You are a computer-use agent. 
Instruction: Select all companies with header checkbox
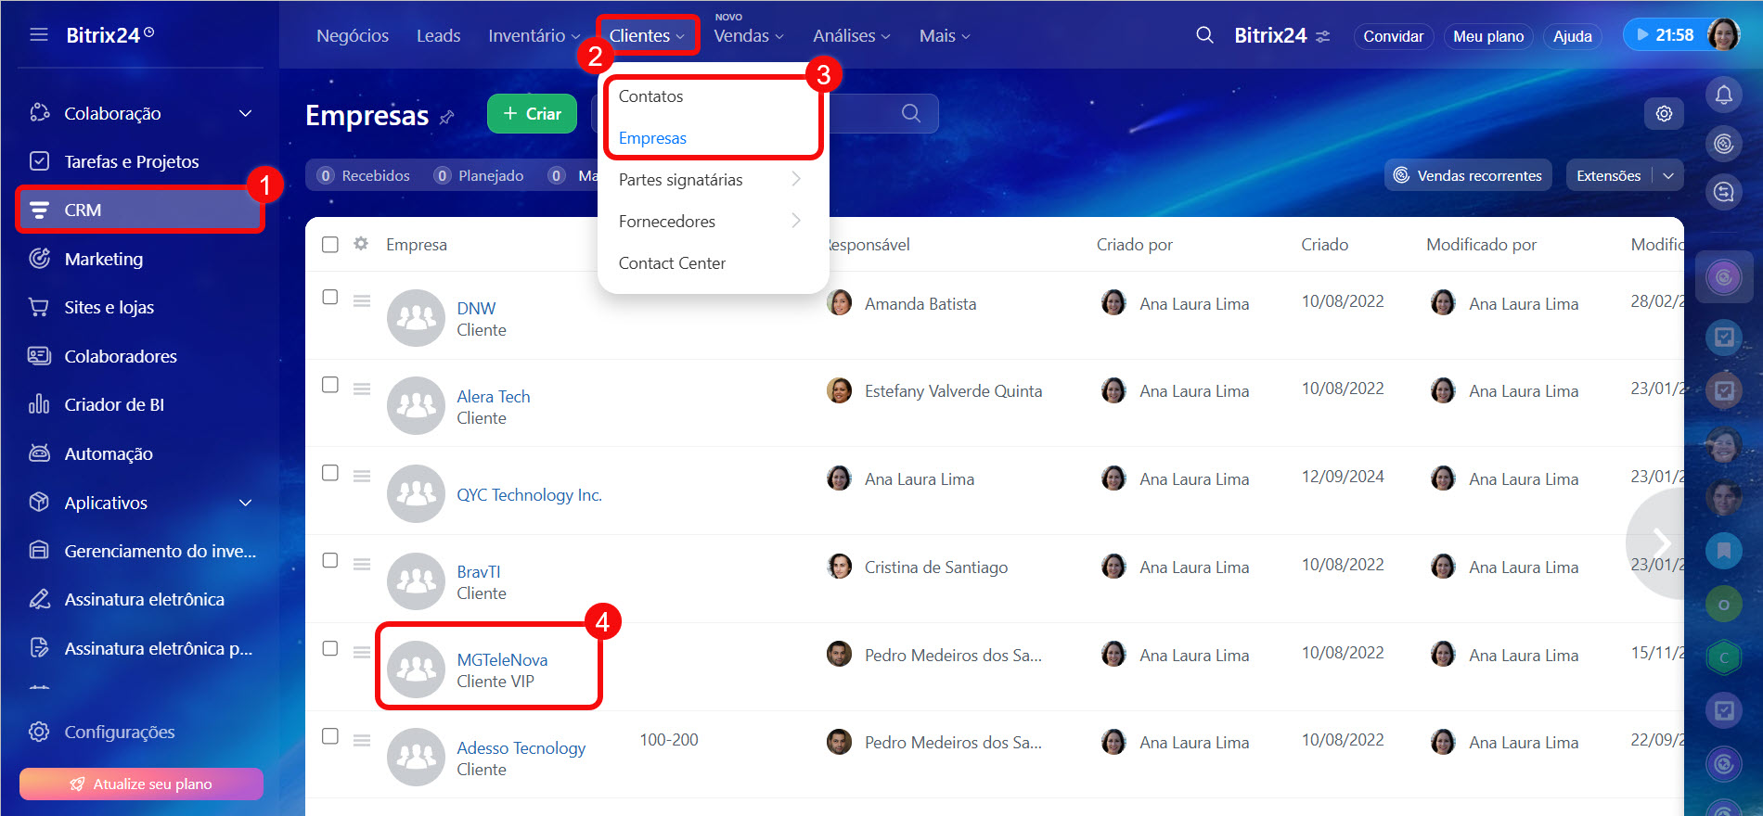(x=330, y=245)
